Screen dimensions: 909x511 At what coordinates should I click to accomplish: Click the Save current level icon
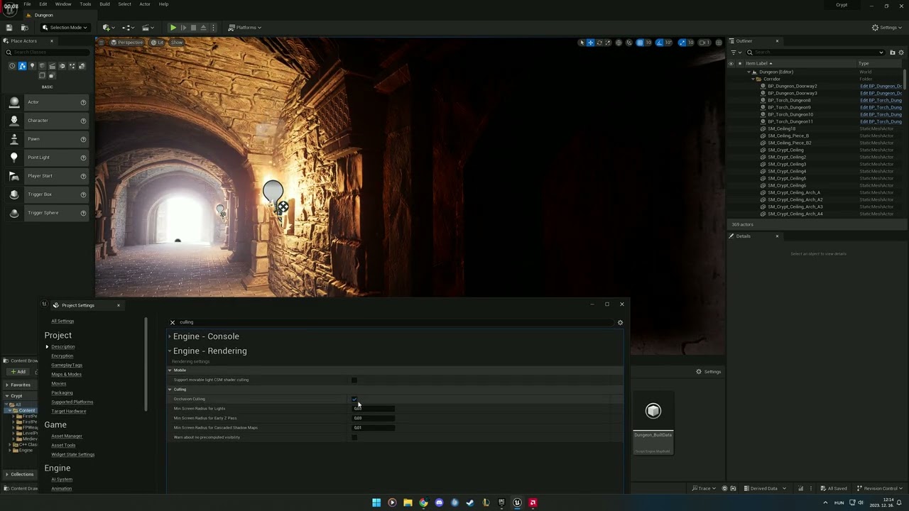(x=9, y=28)
